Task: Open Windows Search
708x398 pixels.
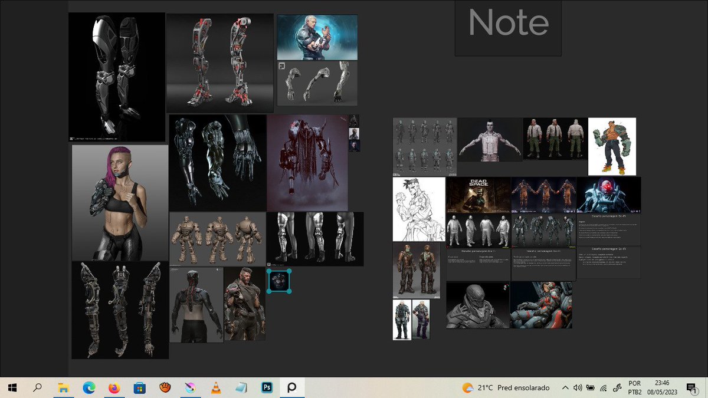Action: tap(38, 388)
